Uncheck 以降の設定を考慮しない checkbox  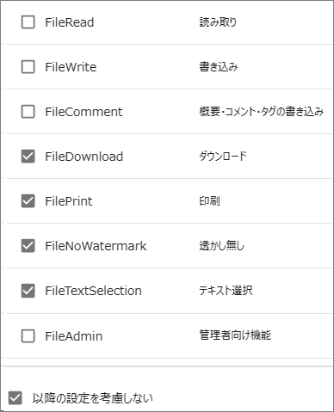15,398
